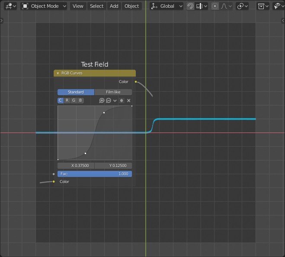The width and height of the screenshot is (285, 257).
Task: Delete the selected curve point
Action: [128, 100]
